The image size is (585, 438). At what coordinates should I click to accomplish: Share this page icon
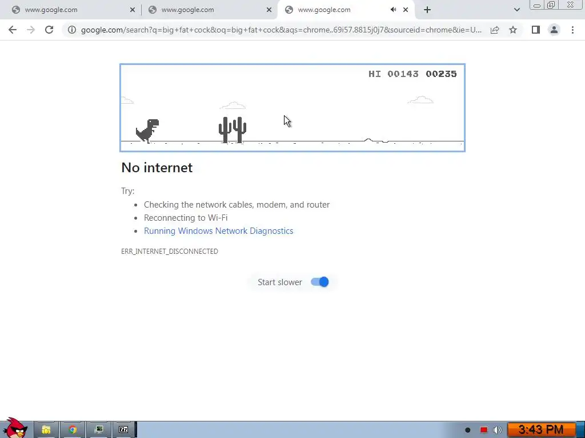(495, 30)
